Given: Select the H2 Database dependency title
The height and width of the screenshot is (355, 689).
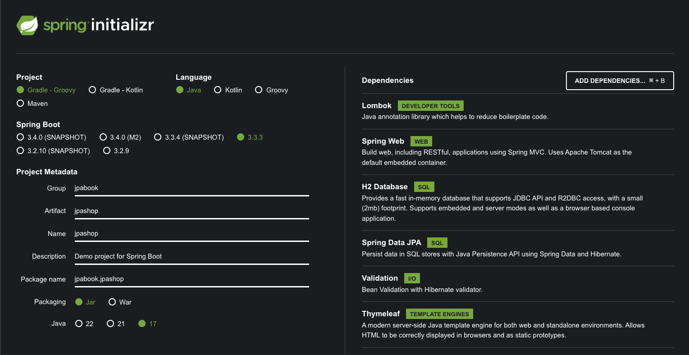Looking at the screenshot, I should click(x=385, y=187).
